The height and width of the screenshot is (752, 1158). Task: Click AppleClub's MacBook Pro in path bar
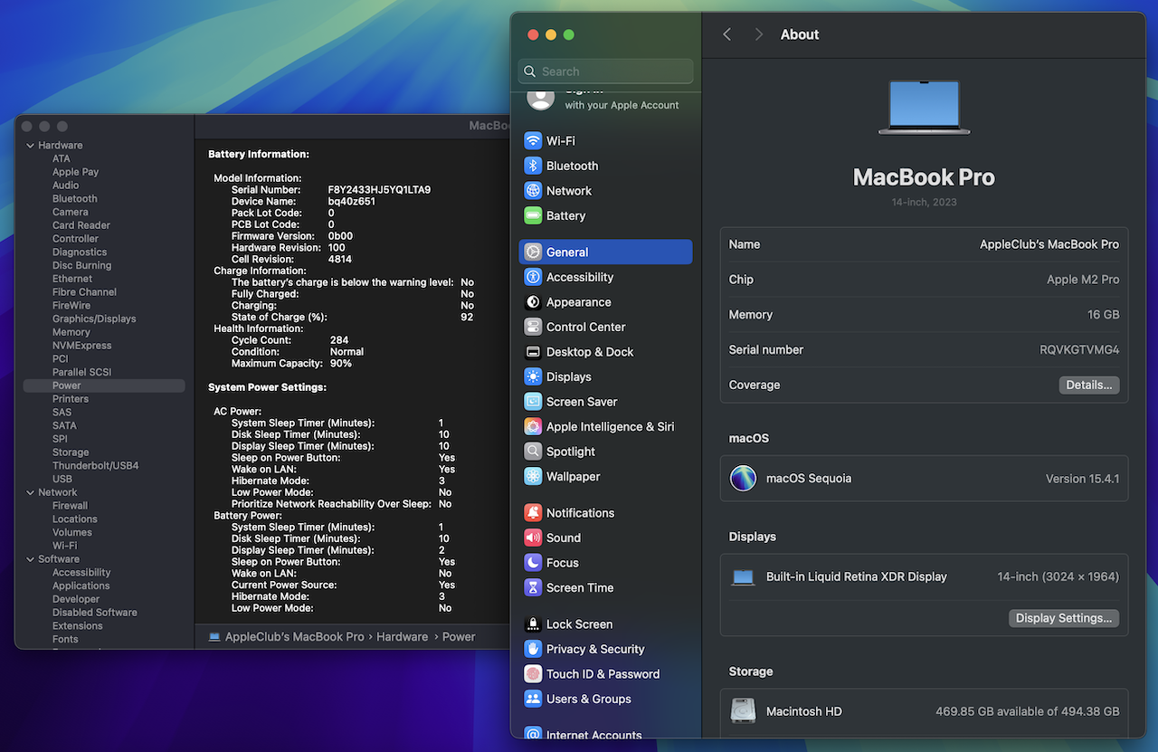[295, 637]
